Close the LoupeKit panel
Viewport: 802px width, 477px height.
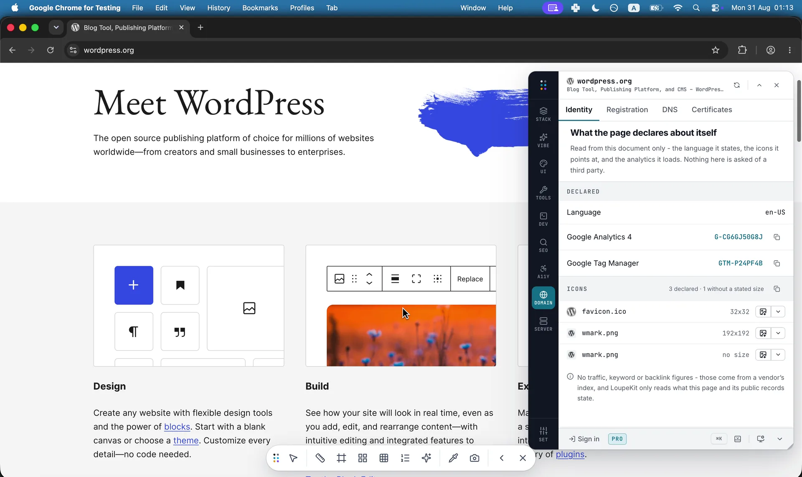777,85
